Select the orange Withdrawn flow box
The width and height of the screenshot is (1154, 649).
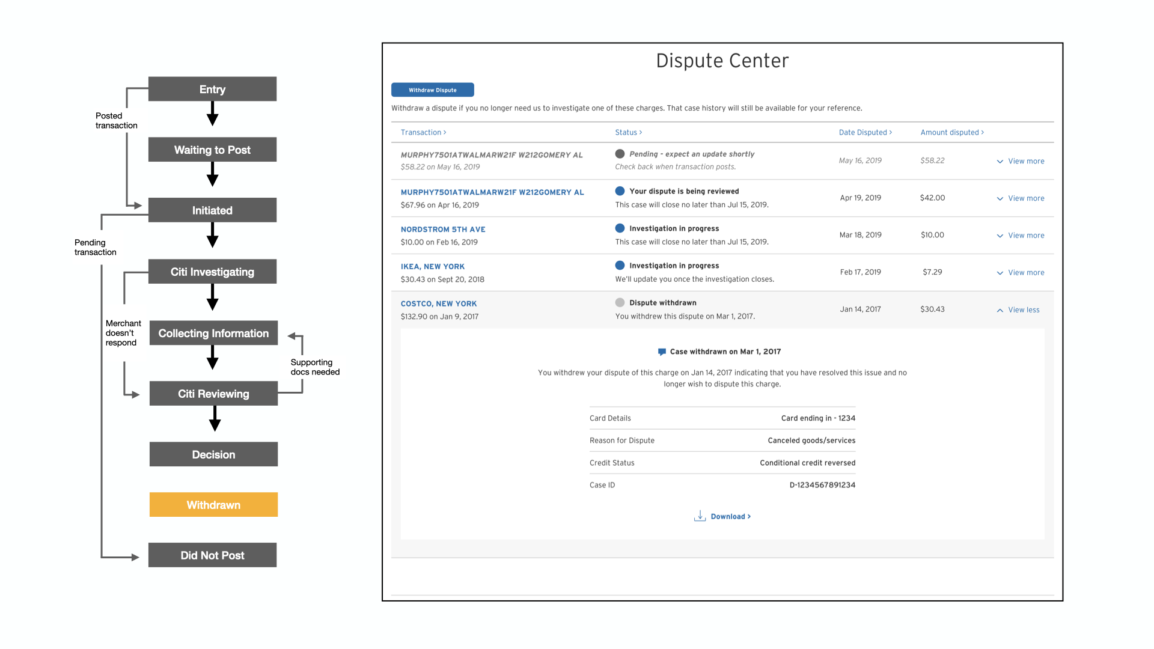pyautogui.click(x=213, y=505)
